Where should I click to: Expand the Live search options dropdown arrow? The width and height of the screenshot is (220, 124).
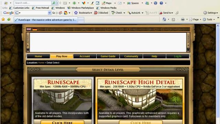[57, 3]
